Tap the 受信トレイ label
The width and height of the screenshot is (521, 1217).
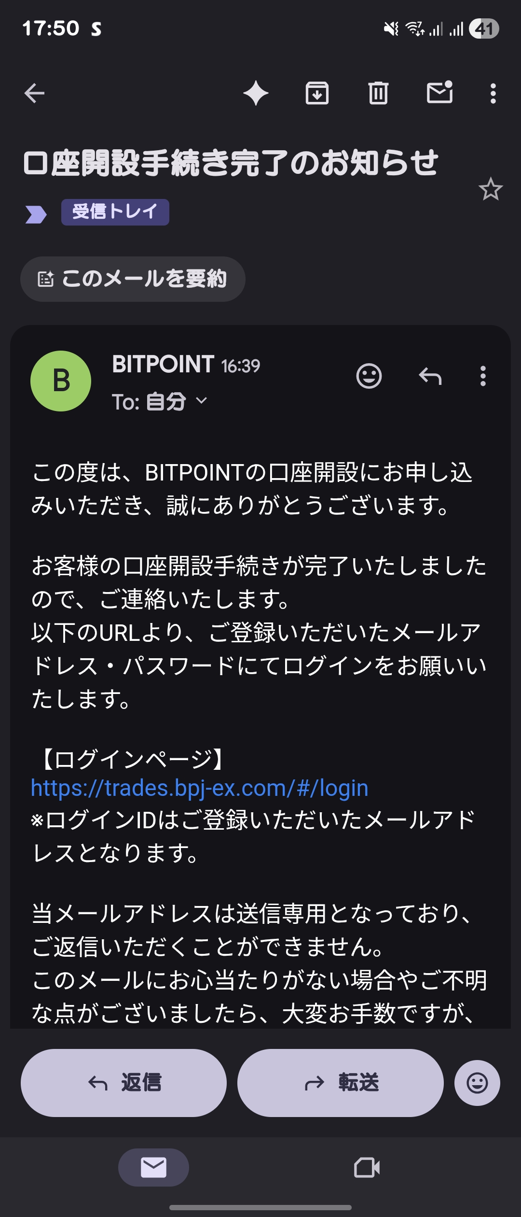coord(115,212)
